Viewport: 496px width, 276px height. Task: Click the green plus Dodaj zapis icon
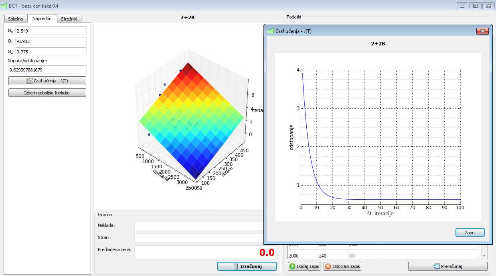[292, 266]
